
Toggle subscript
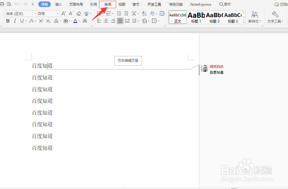point(48,21)
